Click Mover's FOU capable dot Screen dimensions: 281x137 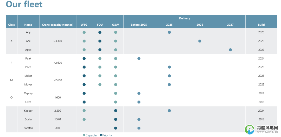click(x=100, y=84)
